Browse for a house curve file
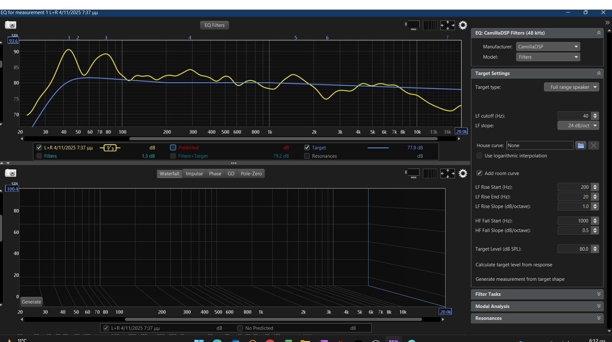 pyautogui.click(x=580, y=146)
